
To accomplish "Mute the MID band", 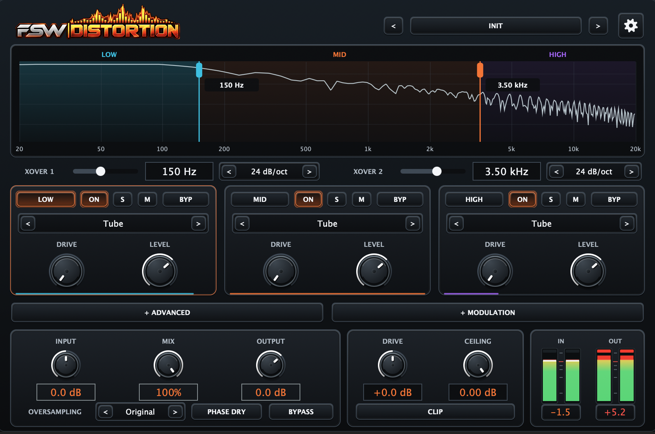I will pos(362,199).
